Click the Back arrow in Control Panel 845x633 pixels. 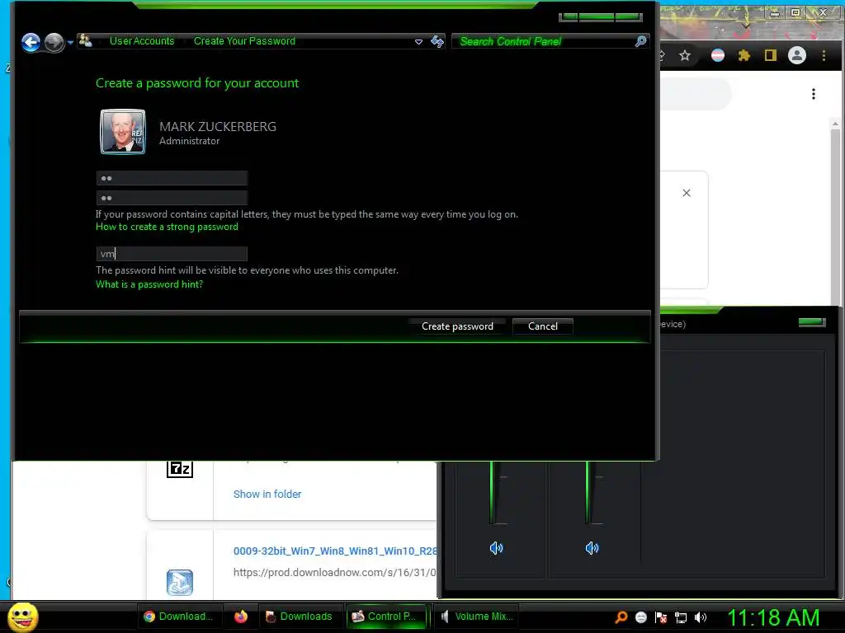click(x=31, y=42)
